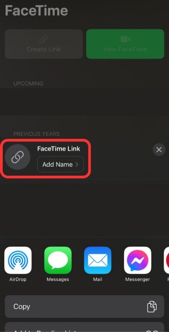The image size is (169, 332).
Task: Share link via Messages app icon
Action: [x=58, y=260]
